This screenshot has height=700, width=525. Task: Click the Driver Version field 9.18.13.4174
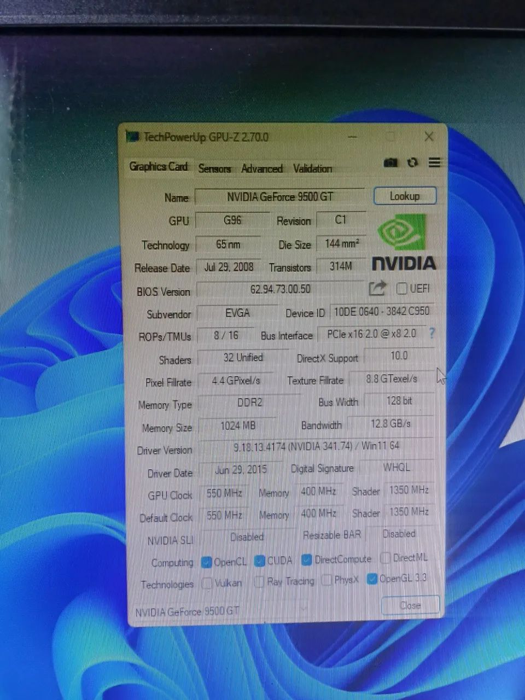316,447
